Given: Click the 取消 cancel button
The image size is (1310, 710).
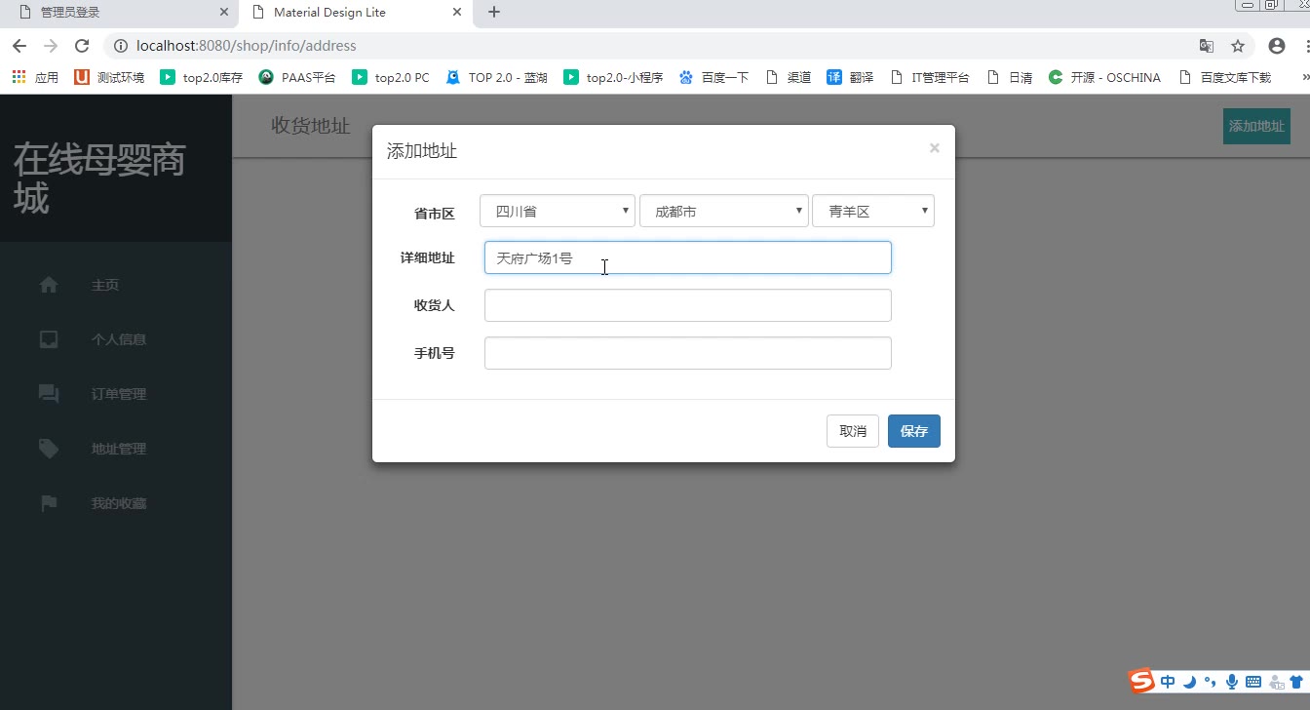Looking at the screenshot, I should (852, 431).
